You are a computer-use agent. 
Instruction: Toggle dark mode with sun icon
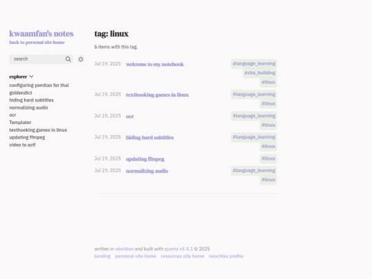(81, 59)
